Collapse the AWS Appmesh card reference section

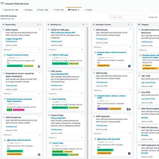pyautogui.click(x=130, y=134)
